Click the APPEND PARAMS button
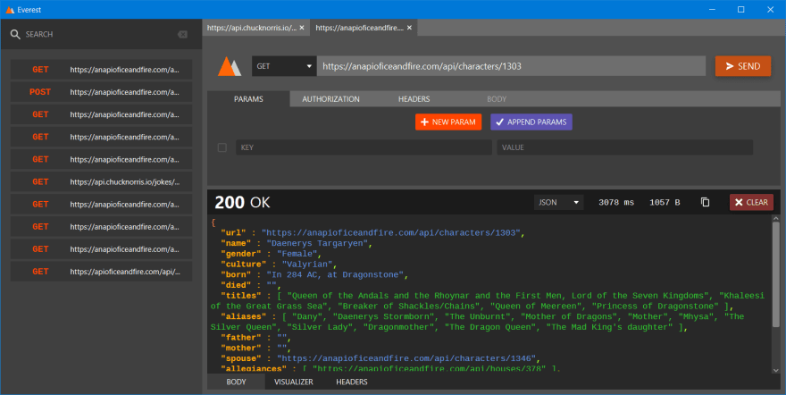The image size is (786, 395). [x=531, y=122]
